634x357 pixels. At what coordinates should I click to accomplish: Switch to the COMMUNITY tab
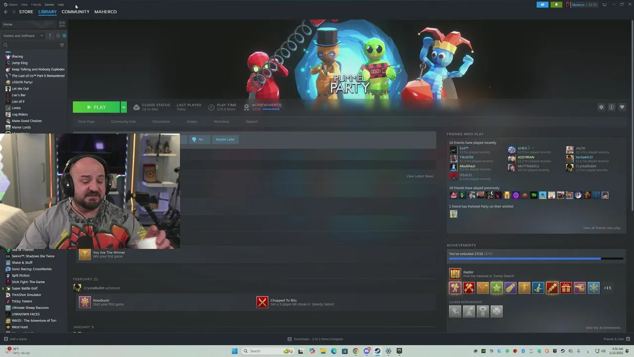75,12
